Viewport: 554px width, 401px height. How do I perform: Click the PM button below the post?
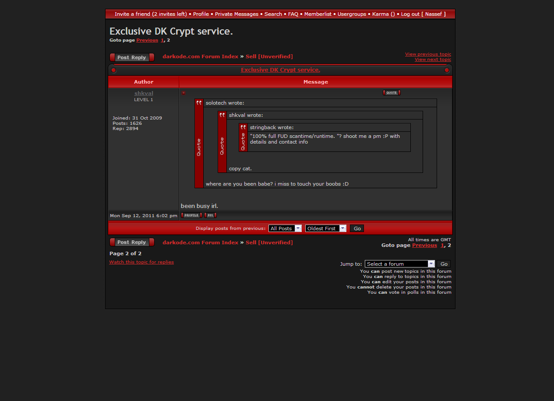(210, 215)
